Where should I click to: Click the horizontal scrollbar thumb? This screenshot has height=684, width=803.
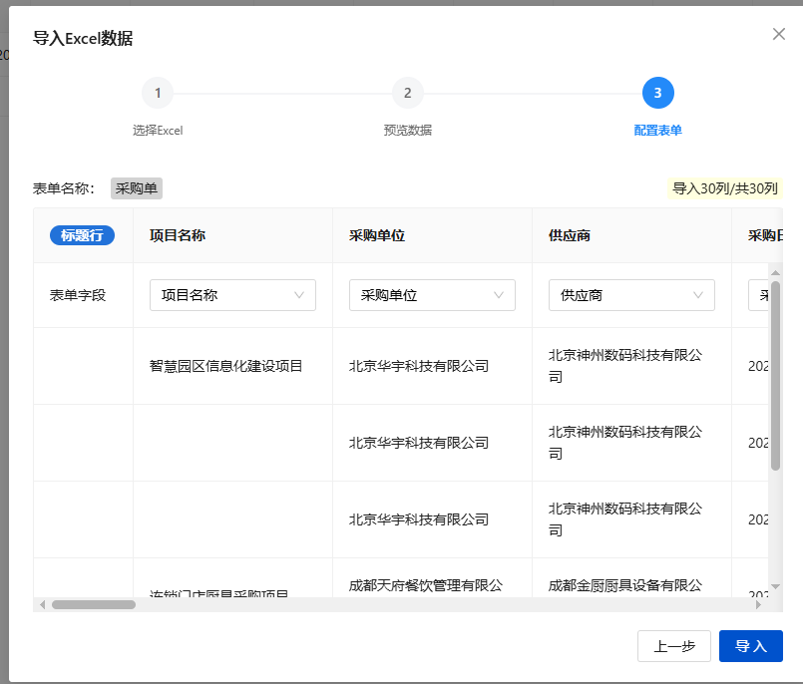93,604
